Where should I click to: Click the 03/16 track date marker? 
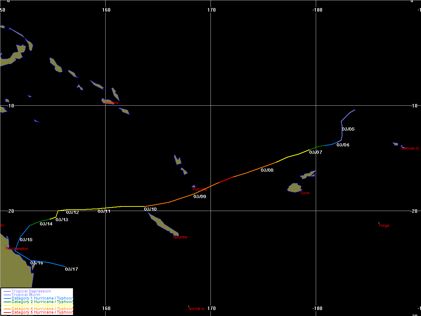(x=36, y=263)
